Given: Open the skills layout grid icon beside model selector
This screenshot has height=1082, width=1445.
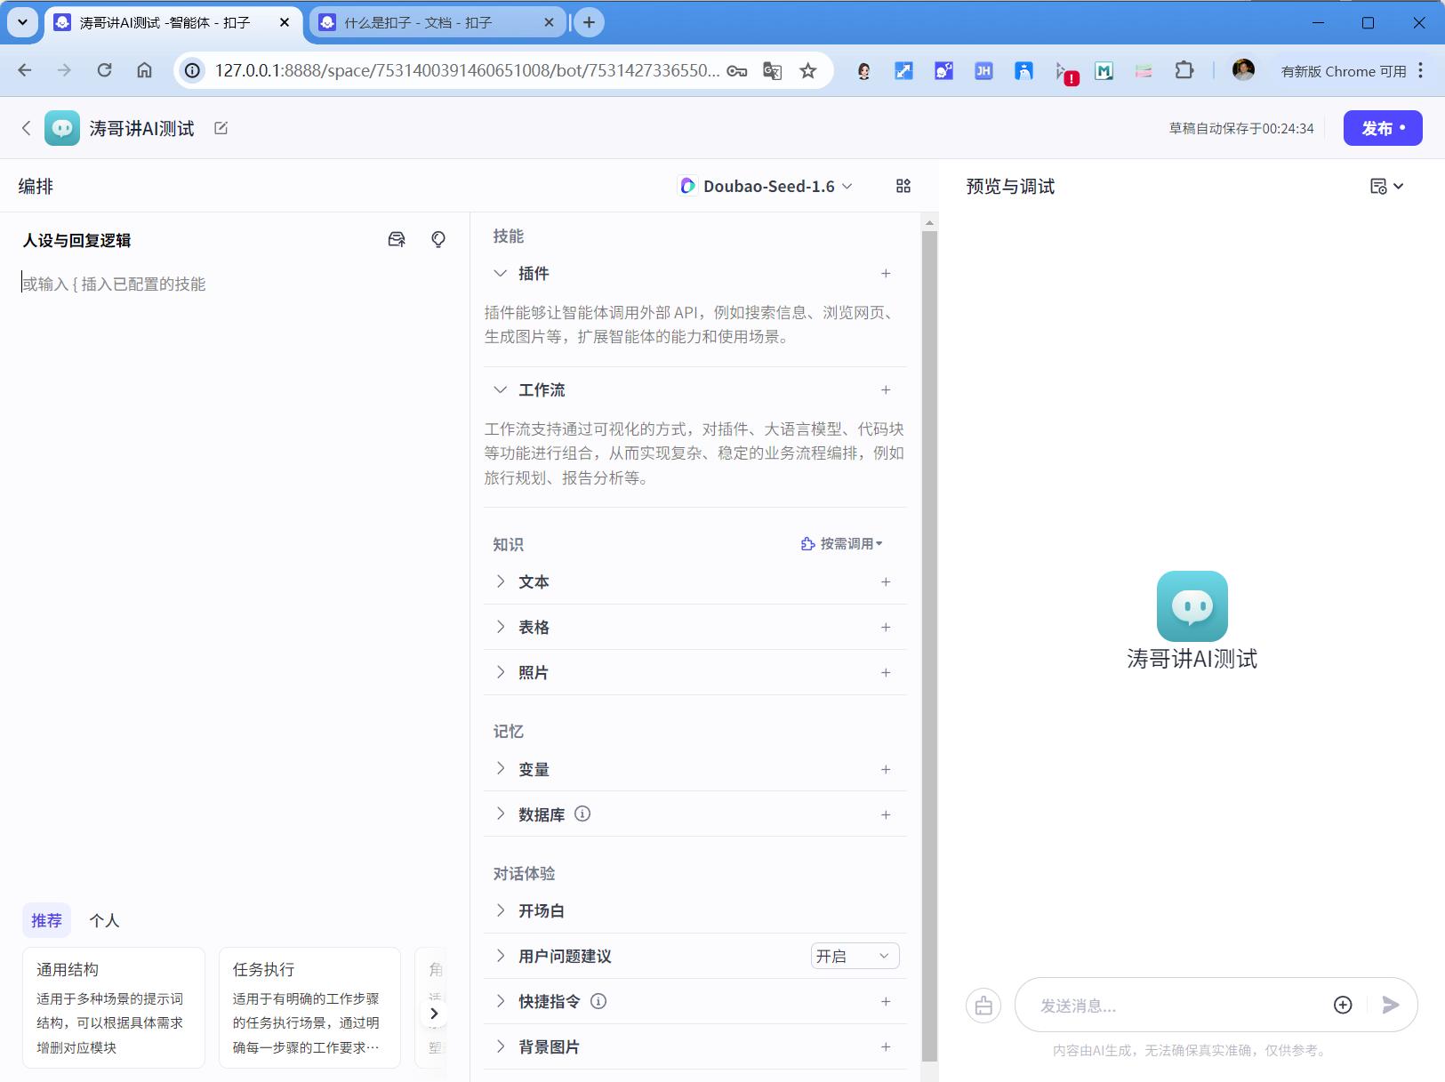Looking at the screenshot, I should [x=903, y=186].
